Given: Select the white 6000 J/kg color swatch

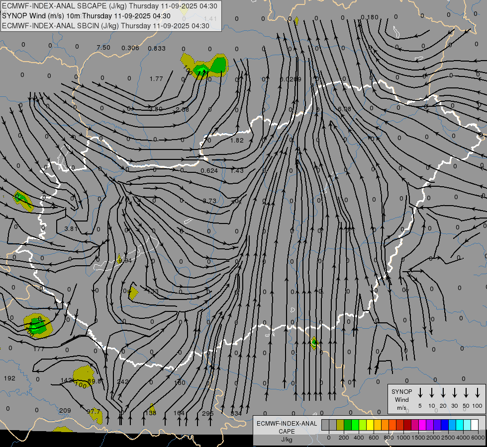Looking at the screenshot, I should [x=475, y=425].
